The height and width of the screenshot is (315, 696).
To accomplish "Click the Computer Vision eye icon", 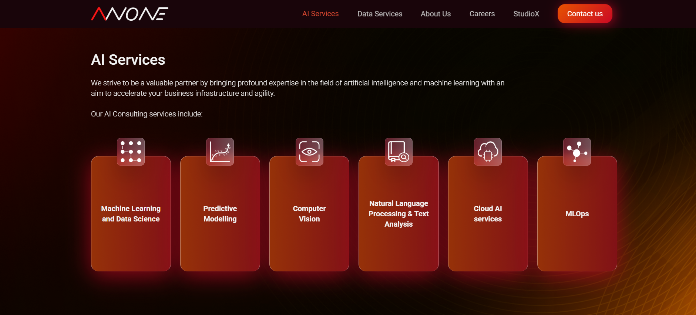I will (309, 152).
